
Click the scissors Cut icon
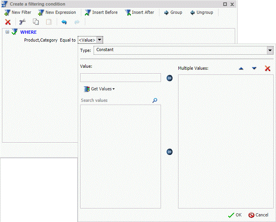pyautogui.click(x=22, y=22)
